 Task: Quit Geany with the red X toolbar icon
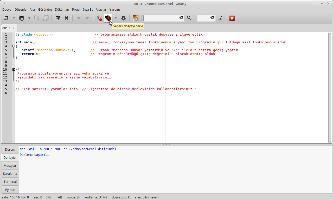tap(232, 18)
